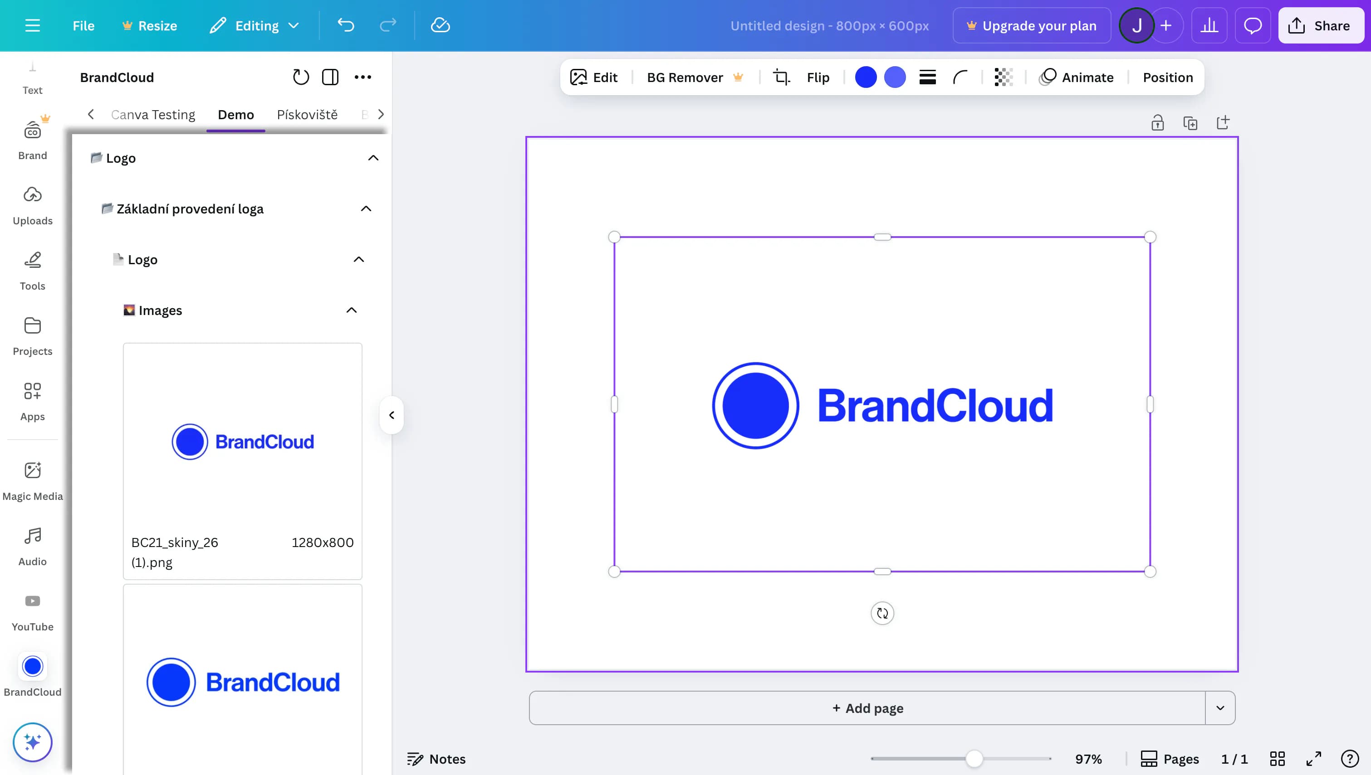Toggle the page lock icon
Viewport: 1371px width, 775px height.
click(x=1157, y=123)
